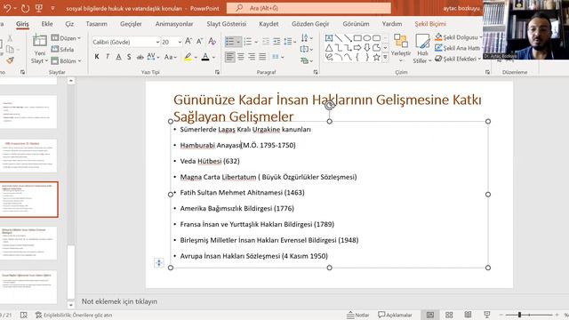569x320 pixels.
Task: Align text left in Paragraf group
Action: [229, 57]
